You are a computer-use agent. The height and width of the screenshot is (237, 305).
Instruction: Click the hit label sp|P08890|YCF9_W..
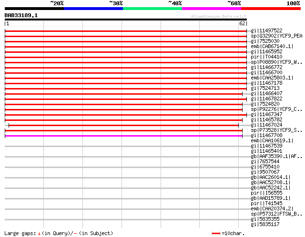(276, 62)
